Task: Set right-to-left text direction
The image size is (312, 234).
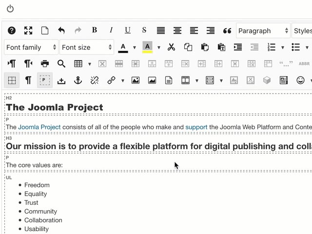Action: click(28, 64)
